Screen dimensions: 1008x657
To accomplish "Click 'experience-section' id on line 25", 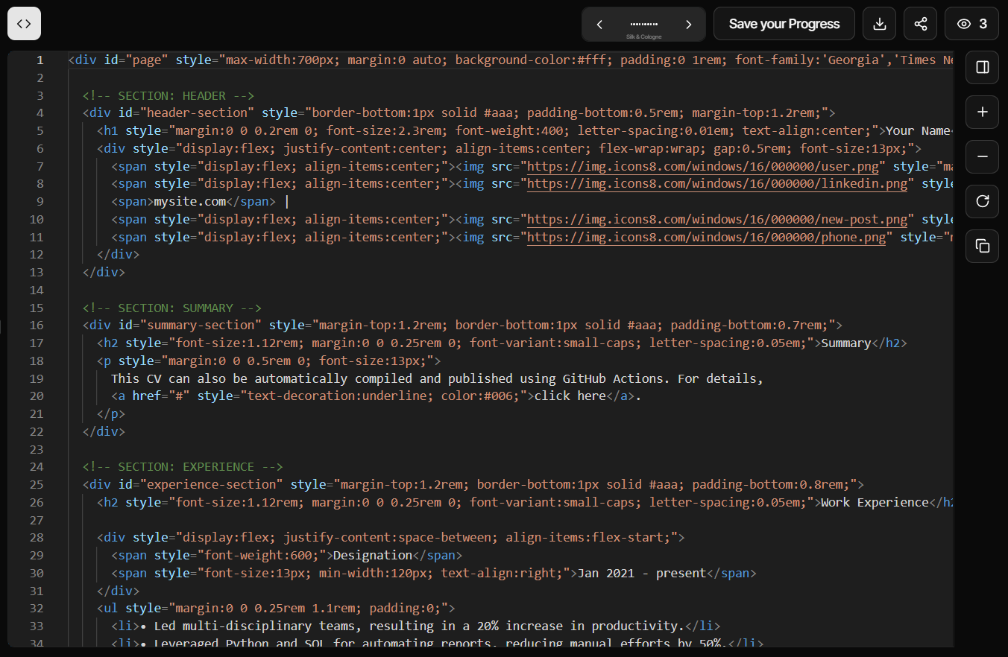I will pyautogui.click(x=212, y=484).
